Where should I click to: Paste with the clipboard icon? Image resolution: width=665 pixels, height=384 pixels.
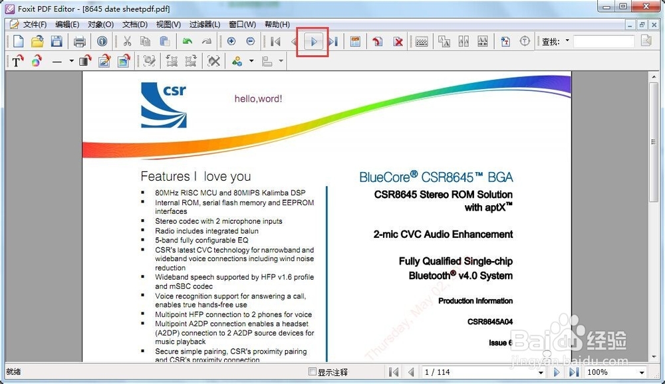164,41
